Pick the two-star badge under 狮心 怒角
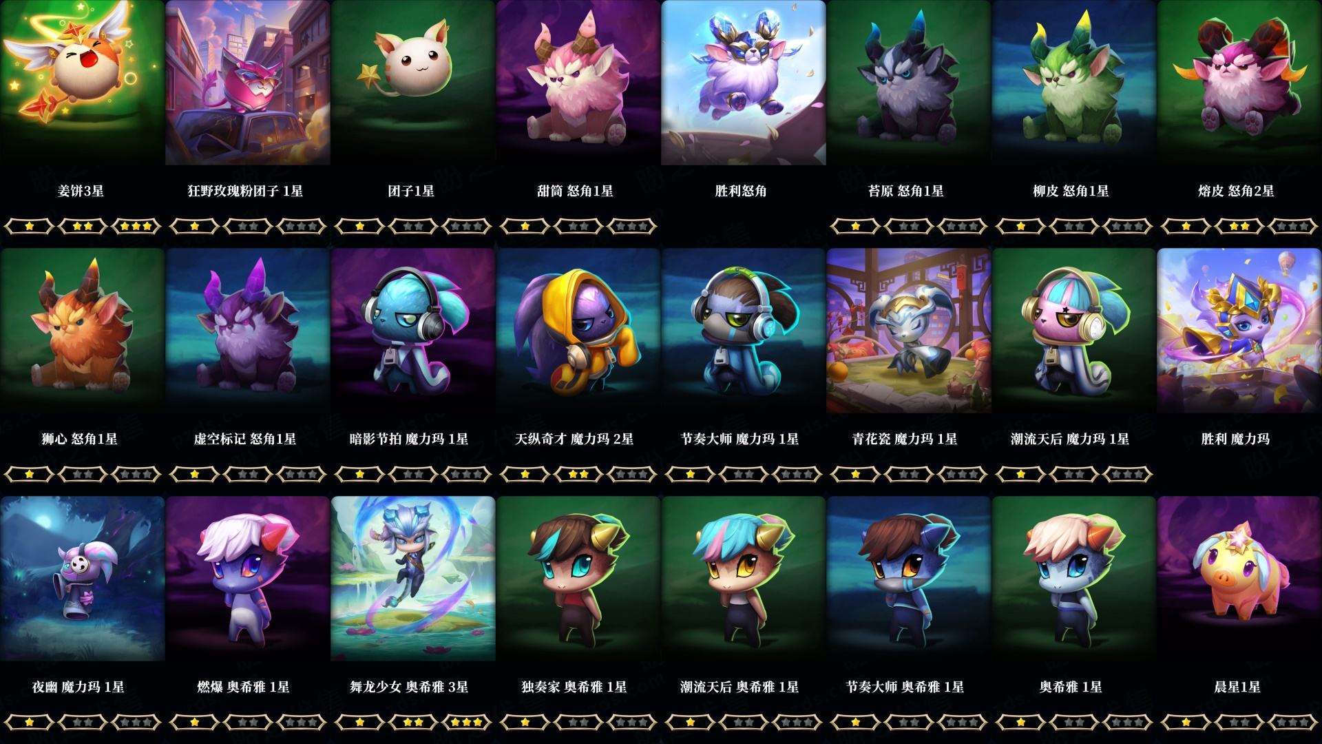1322x744 pixels. click(x=83, y=474)
